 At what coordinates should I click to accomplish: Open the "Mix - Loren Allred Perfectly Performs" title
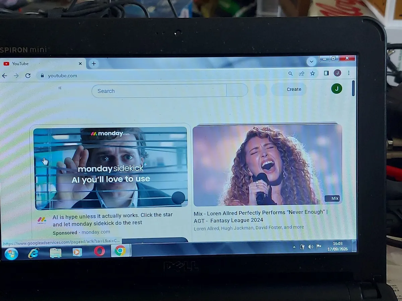click(261, 216)
